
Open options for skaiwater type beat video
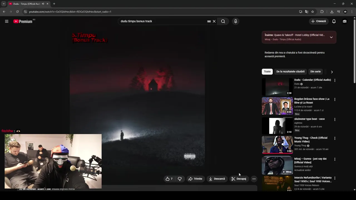(335, 119)
